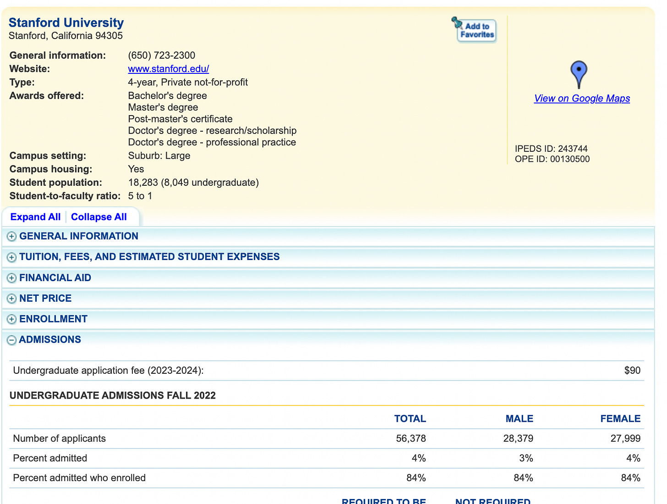Viewport: 667px width, 504px height.
Task: Click the Master's degree award entry
Action: (163, 107)
